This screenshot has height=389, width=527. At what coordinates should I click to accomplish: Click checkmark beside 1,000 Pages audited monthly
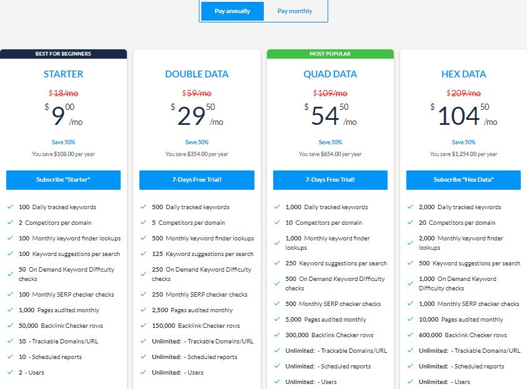[10, 310]
